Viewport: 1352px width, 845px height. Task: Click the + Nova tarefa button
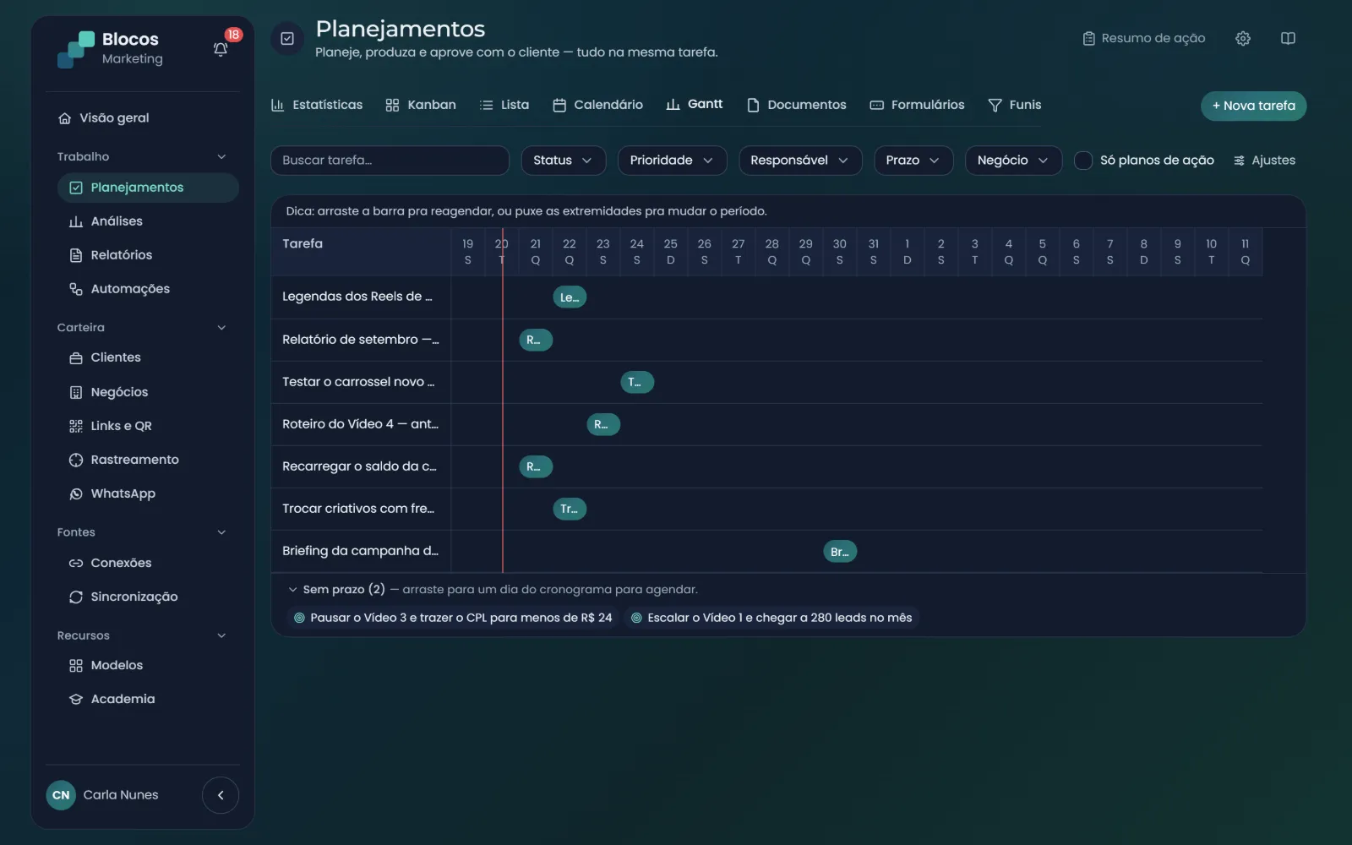pos(1253,106)
